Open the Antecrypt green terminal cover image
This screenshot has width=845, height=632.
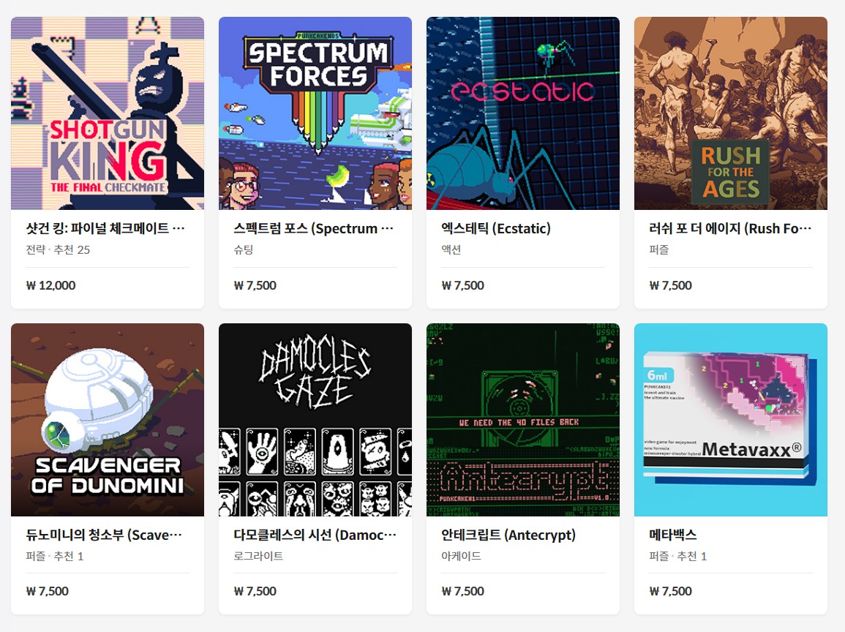(x=523, y=420)
